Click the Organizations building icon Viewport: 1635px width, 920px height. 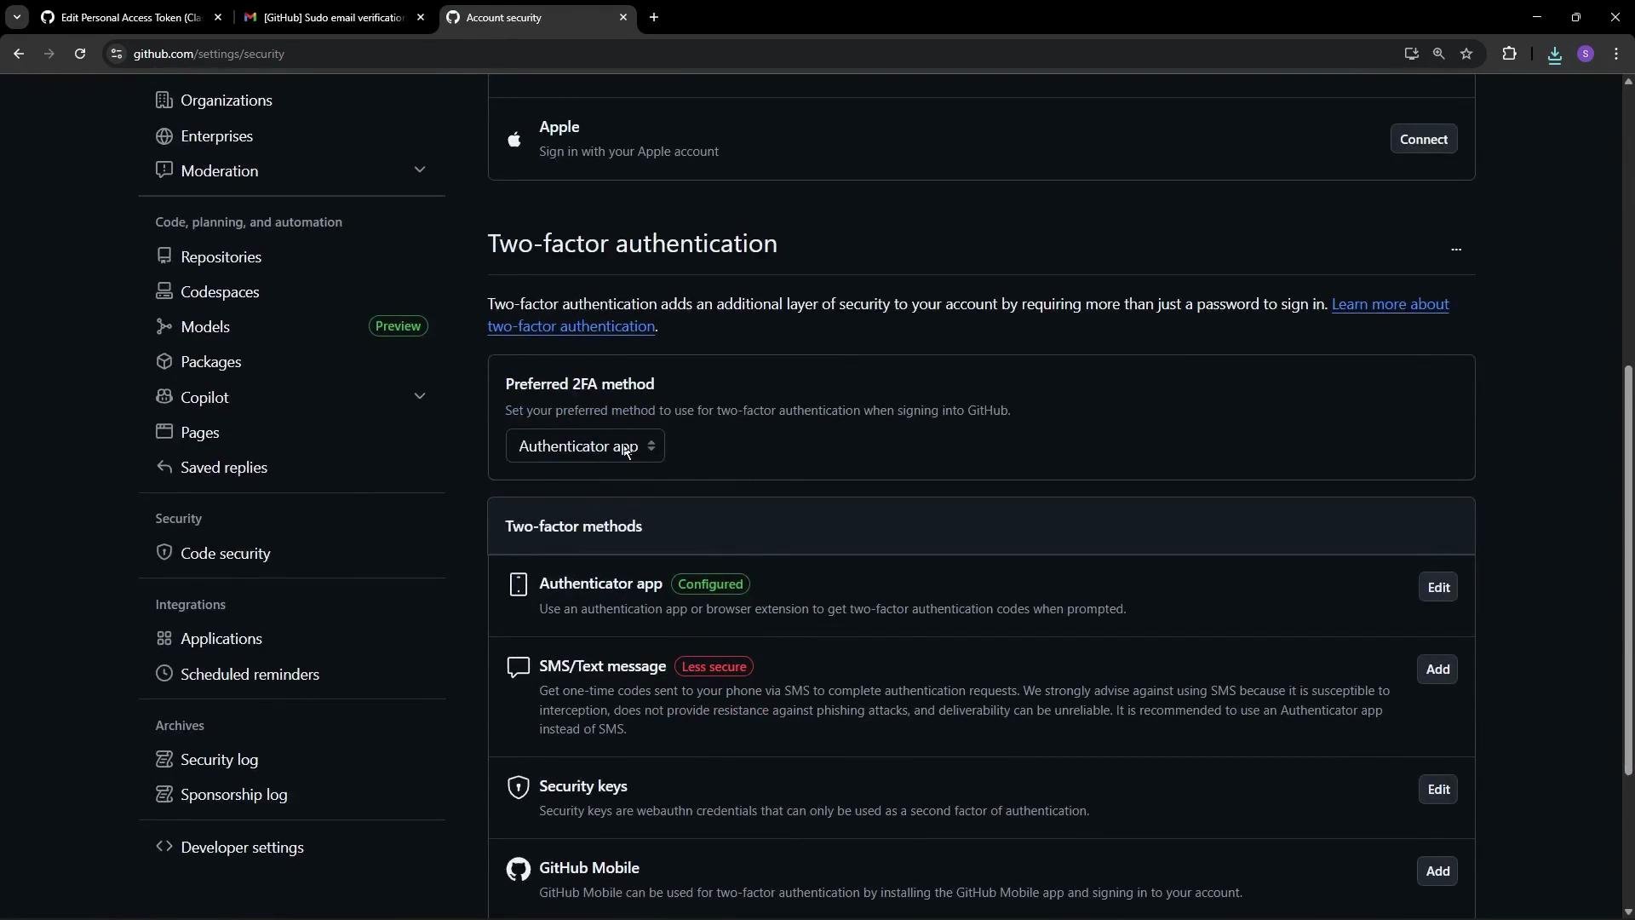click(164, 101)
